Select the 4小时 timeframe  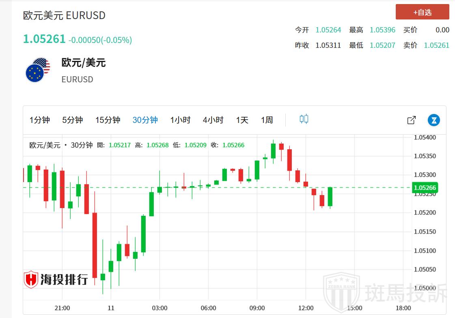pos(213,120)
